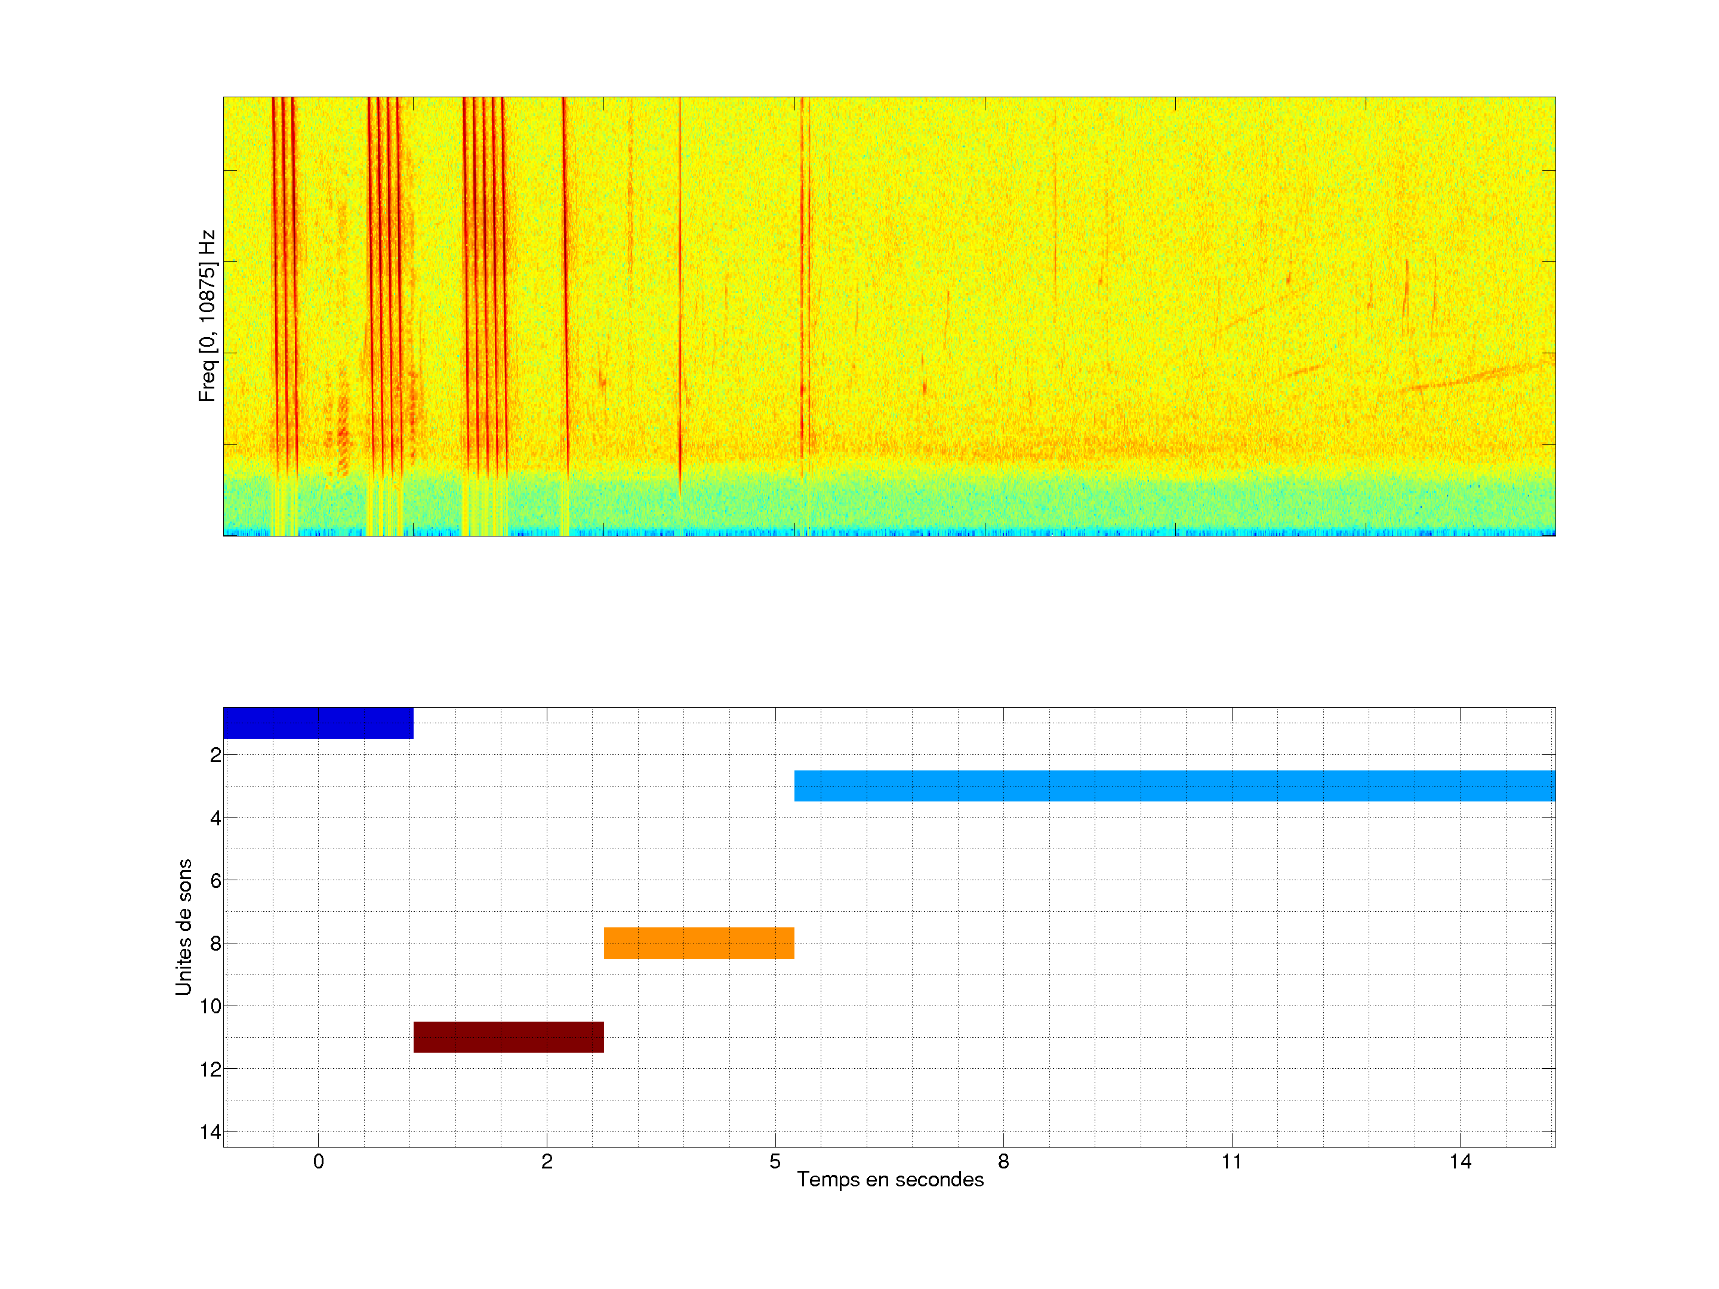
Task: Click the orange bar at unit 8
Action: coord(698,942)
